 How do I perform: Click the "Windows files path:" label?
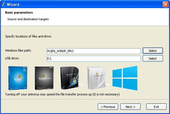(x=18, y=50)
